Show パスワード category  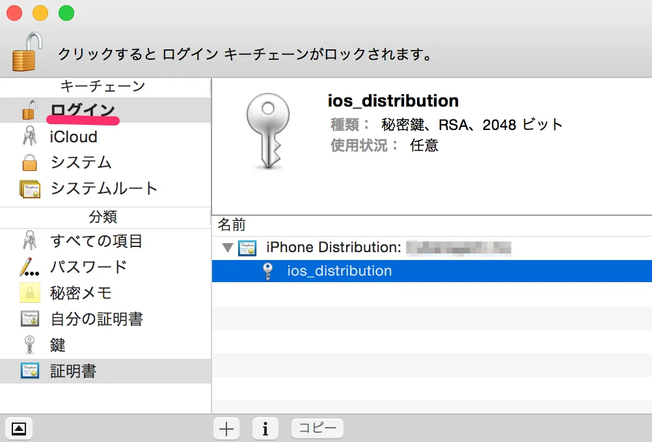tap(105, 266)
